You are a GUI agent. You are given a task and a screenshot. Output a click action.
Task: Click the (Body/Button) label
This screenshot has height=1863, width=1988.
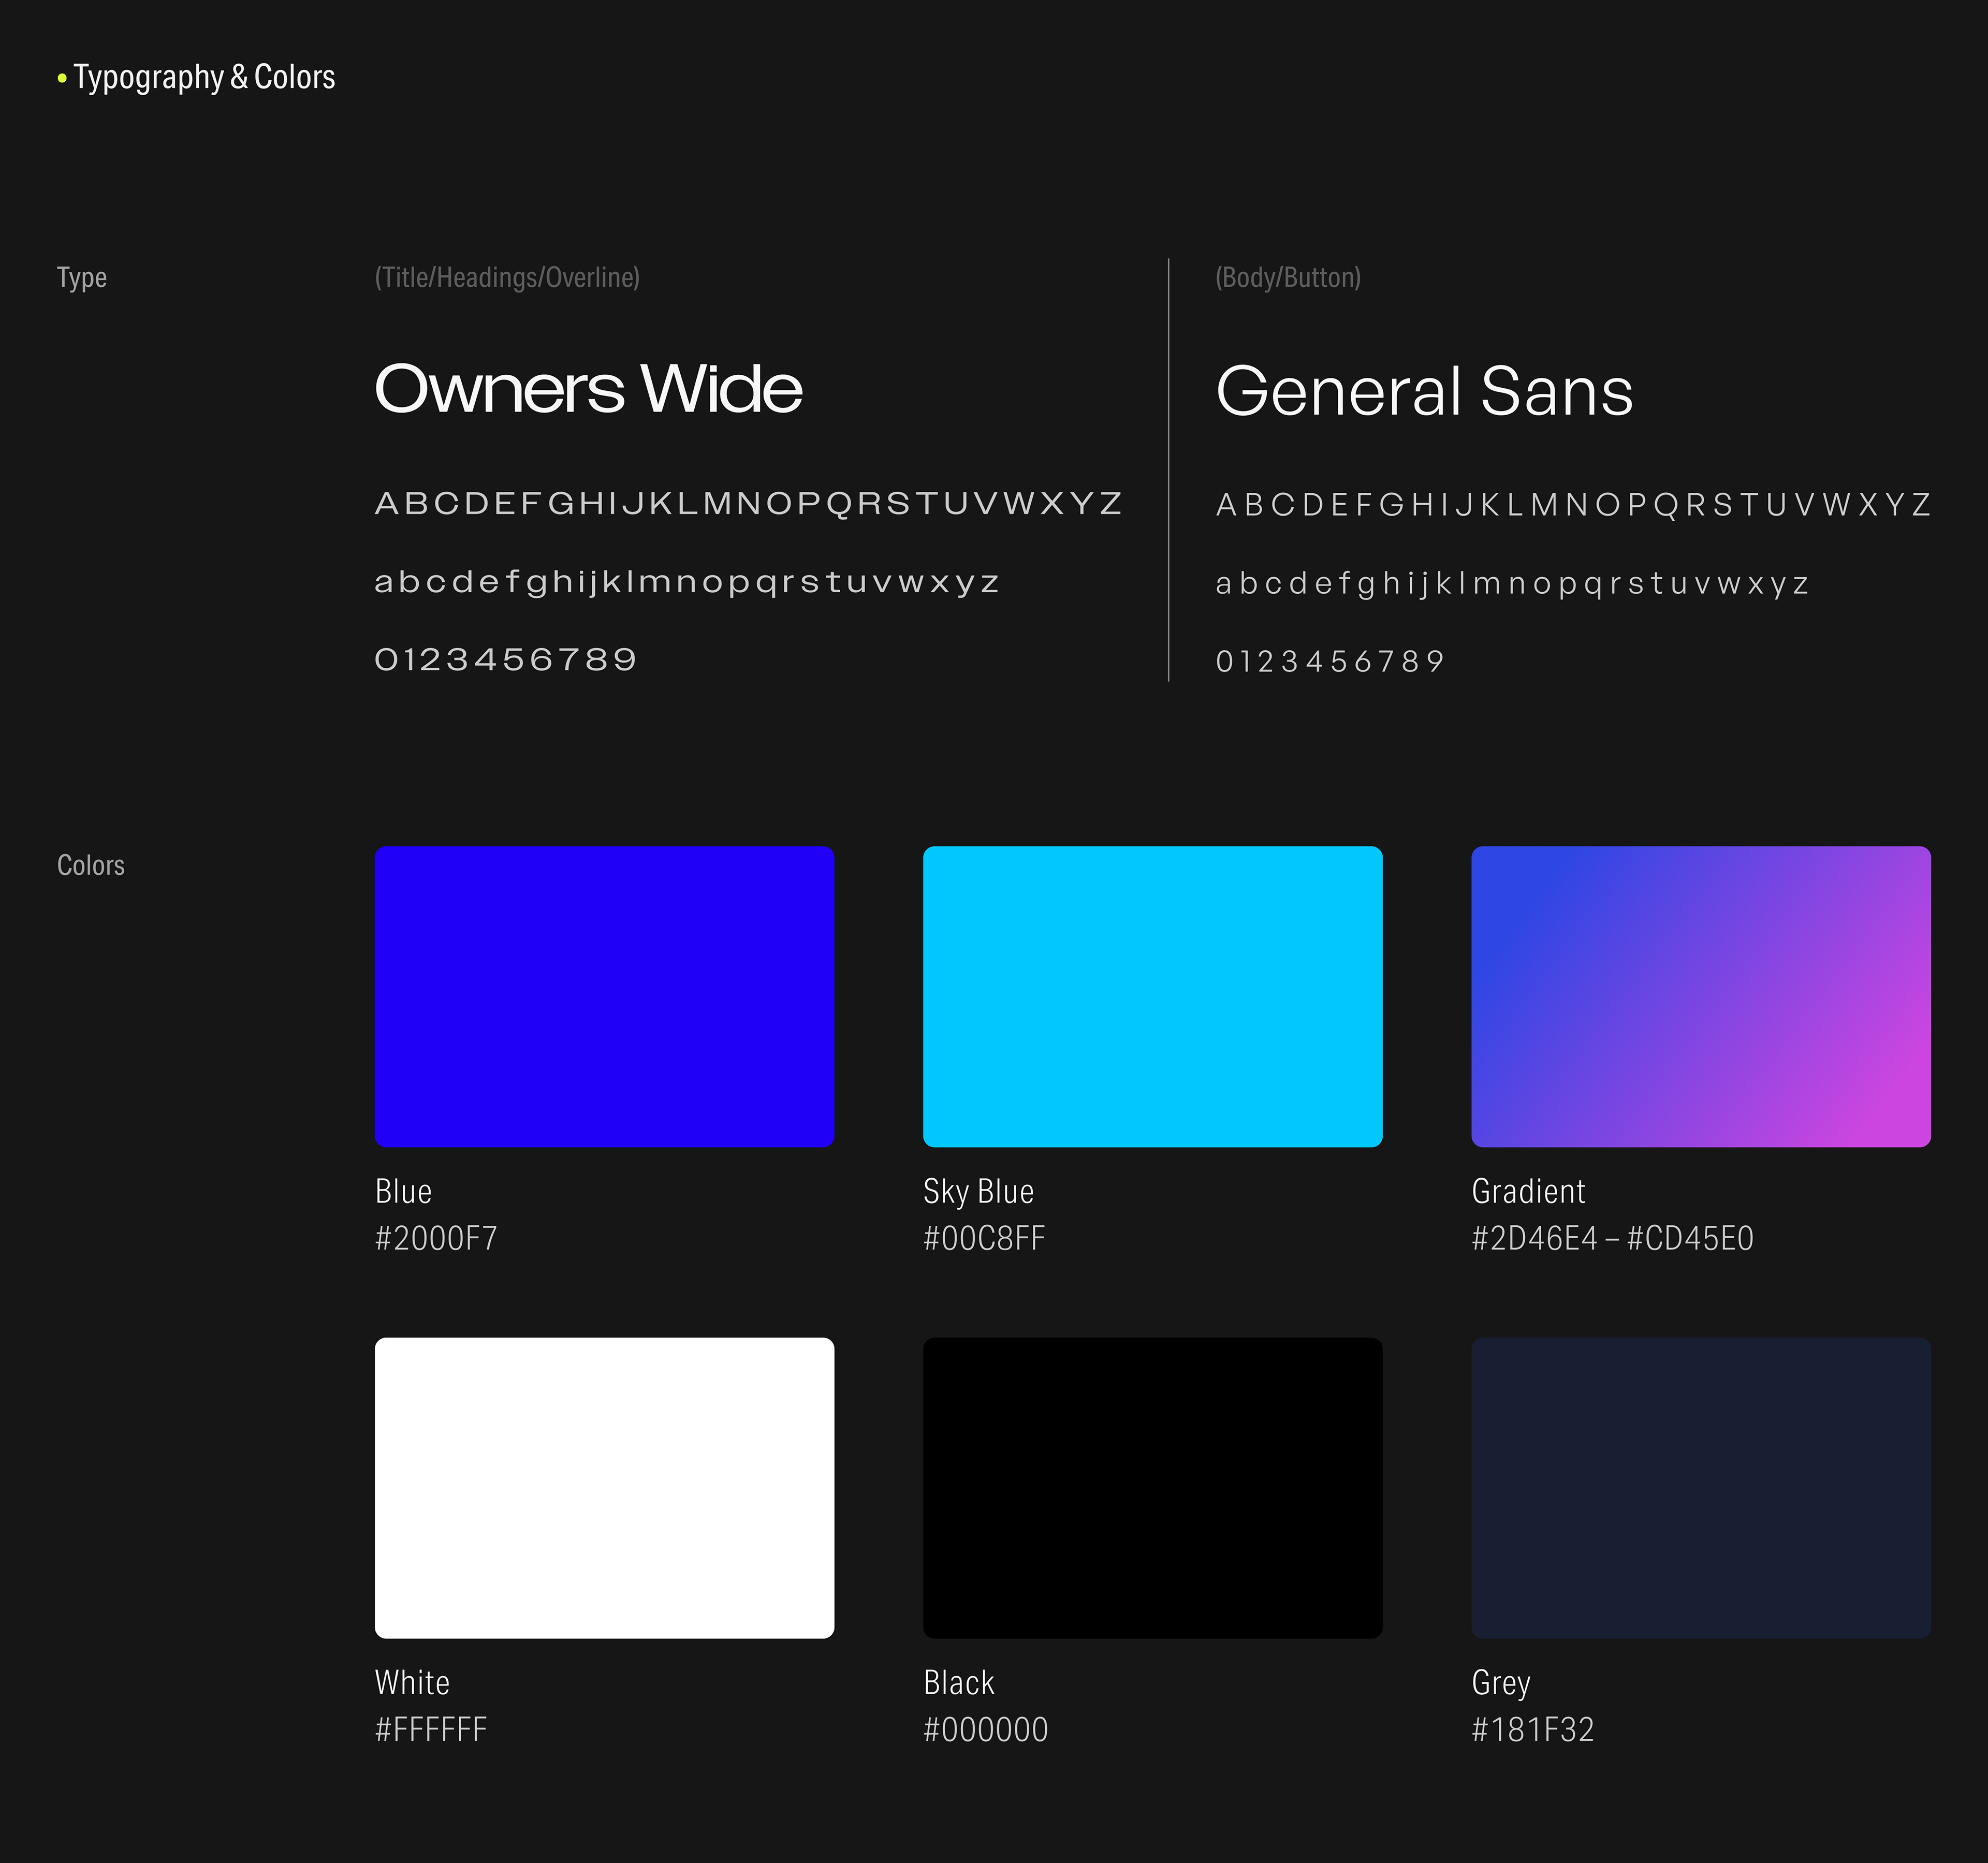click(x=1288, y=277)
